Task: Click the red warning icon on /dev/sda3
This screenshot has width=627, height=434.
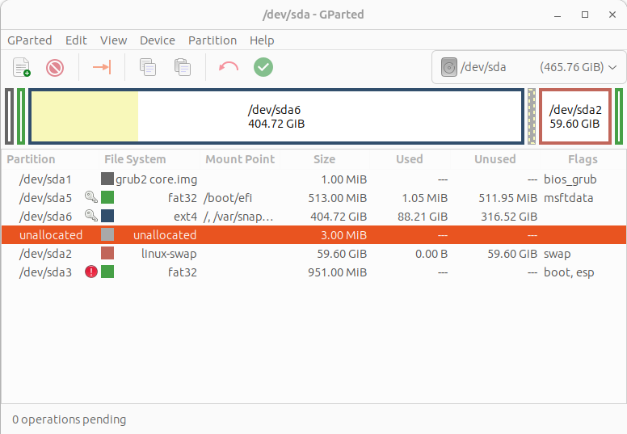Action: point(91,272)
